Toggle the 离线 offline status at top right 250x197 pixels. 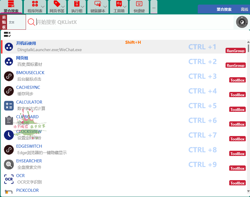point(244,9)
